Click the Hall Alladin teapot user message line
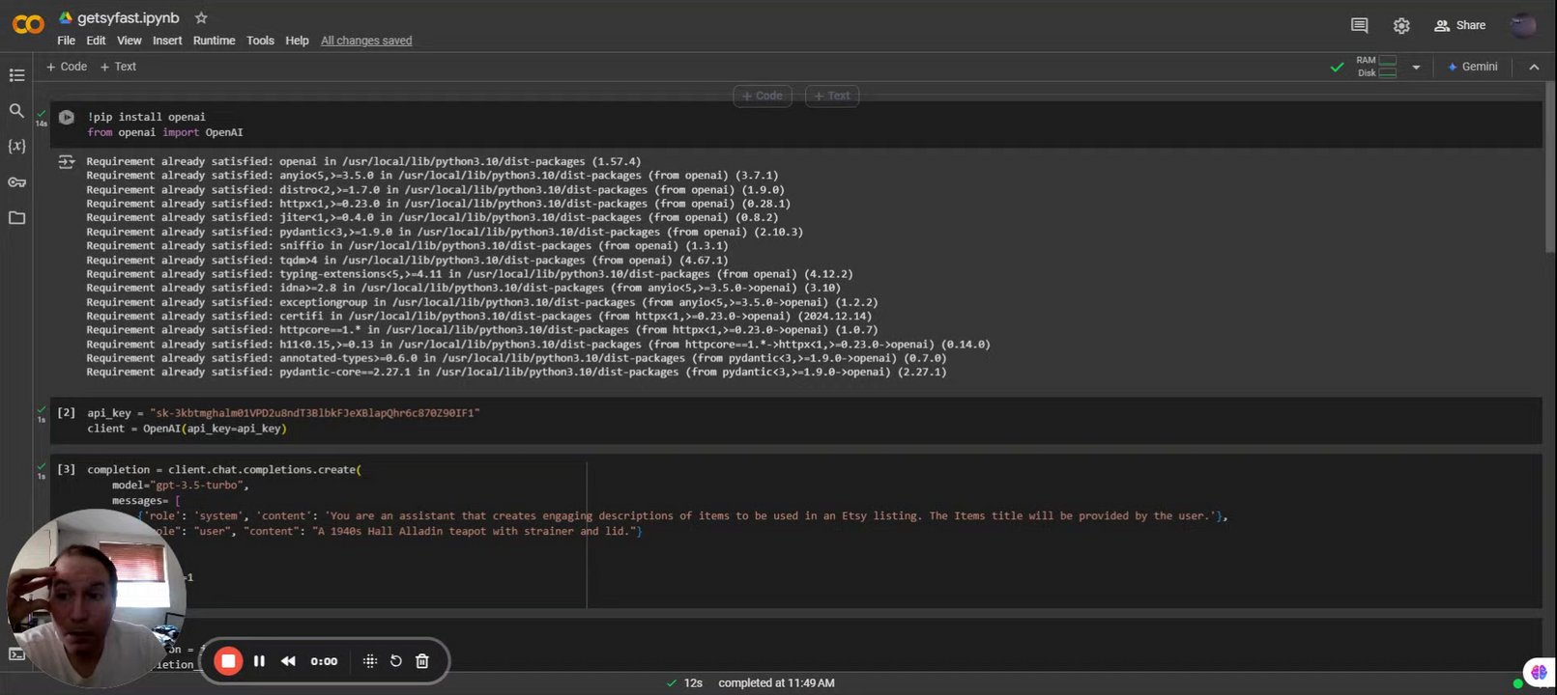This screenshot has width=1557, height=695. [389, 531]
